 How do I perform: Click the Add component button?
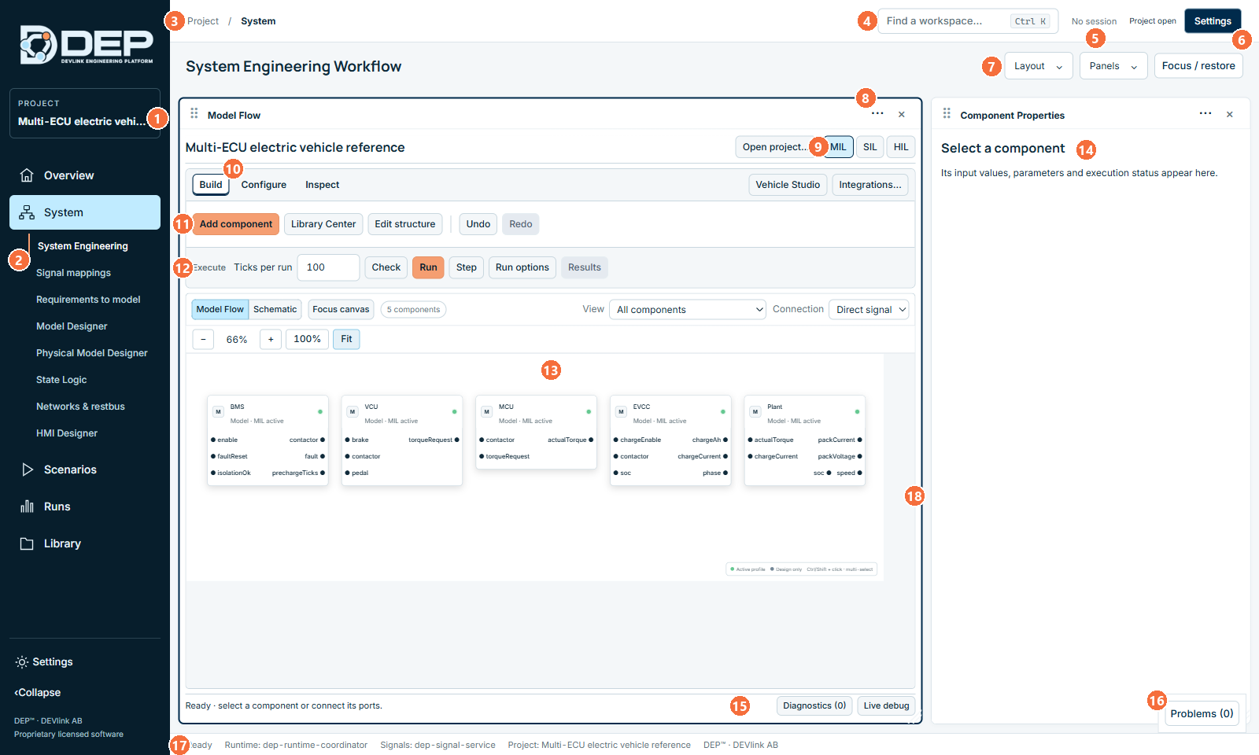[x=235, y=224]
